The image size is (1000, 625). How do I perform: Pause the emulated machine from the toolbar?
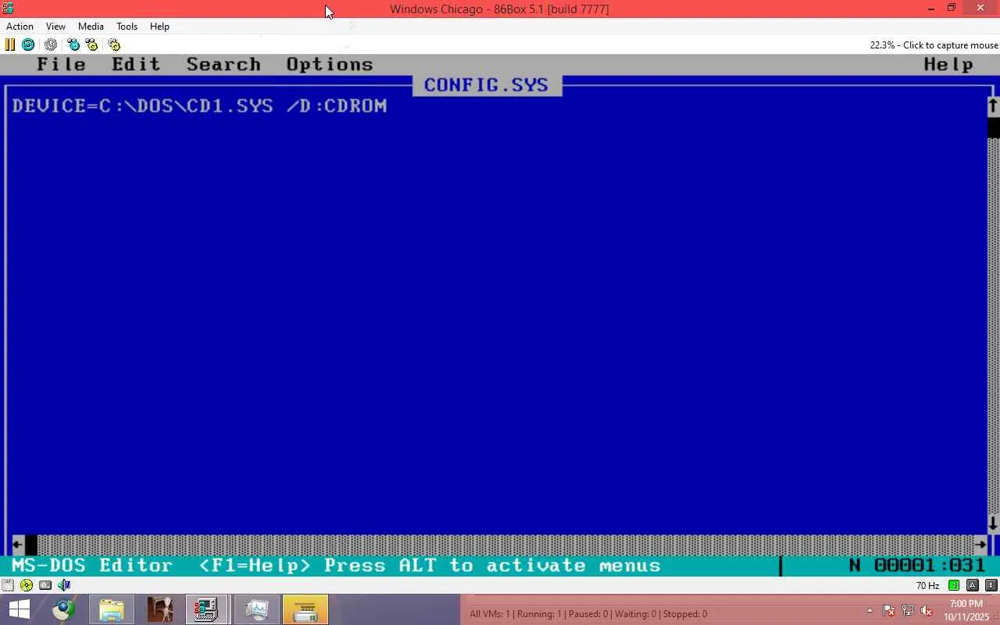pos(10,45)
